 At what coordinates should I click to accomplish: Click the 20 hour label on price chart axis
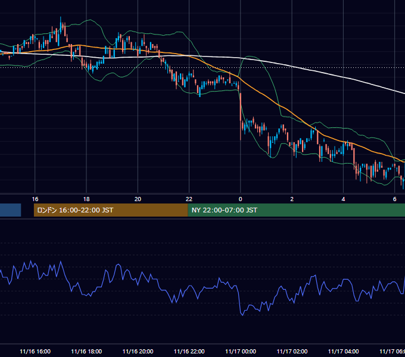[x=138, y=199]
